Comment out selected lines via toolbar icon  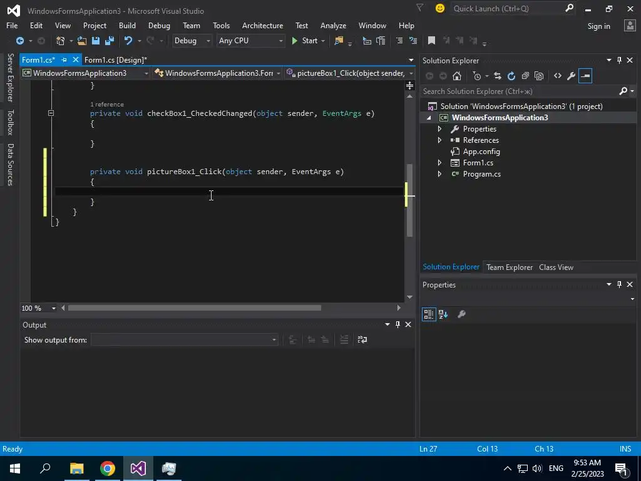click(399, 41)
